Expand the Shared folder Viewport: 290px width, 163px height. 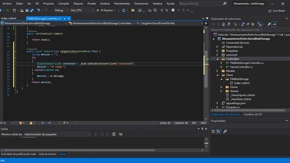(222, 91)
